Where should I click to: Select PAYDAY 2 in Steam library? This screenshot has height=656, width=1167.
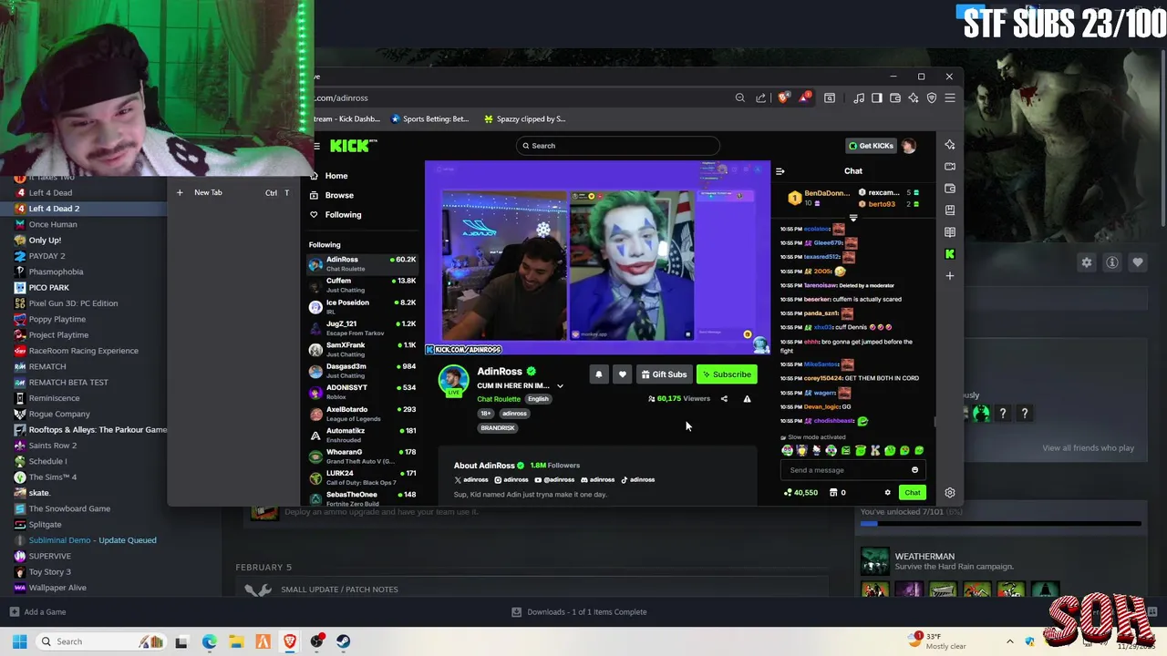(x=46, y=256)
